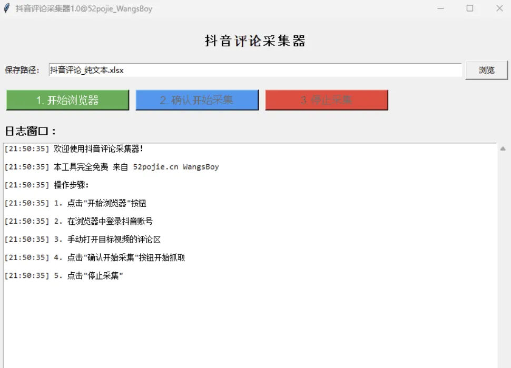Click the feather app icon in title bar
This screenshot has height=368, width=511.
click(6, 8)
